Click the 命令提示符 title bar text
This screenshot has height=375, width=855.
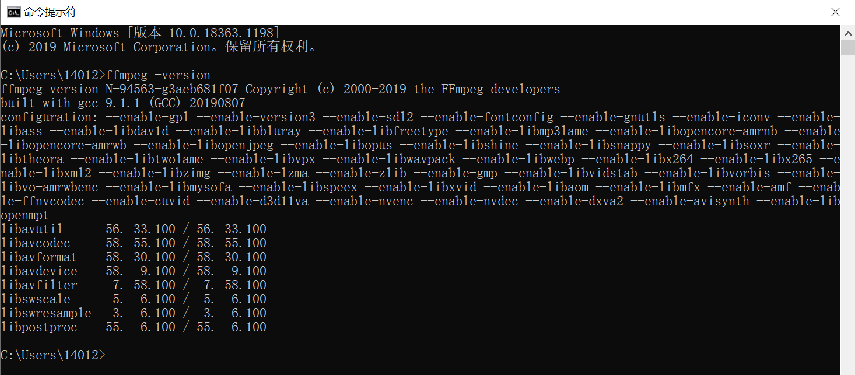point(50,12)
